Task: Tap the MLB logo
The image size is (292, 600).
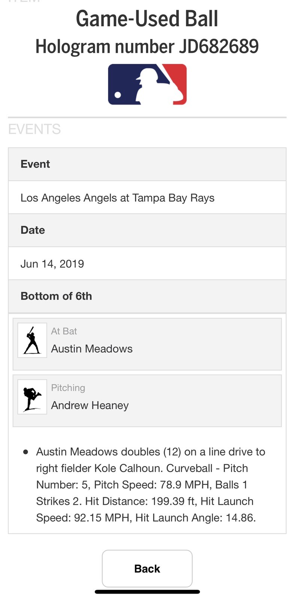Action: point(147,84)
